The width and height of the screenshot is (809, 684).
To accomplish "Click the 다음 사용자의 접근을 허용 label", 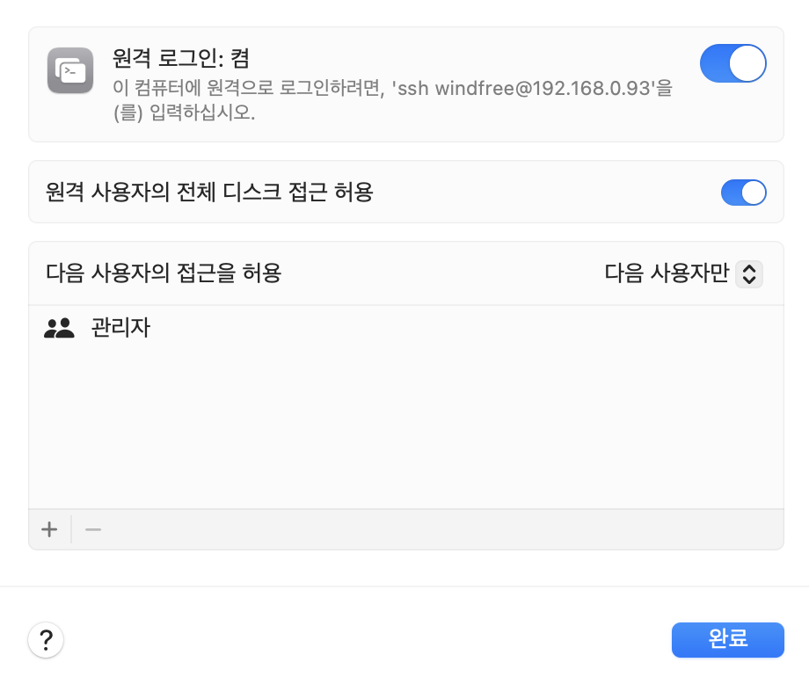I will coord(164,273).
